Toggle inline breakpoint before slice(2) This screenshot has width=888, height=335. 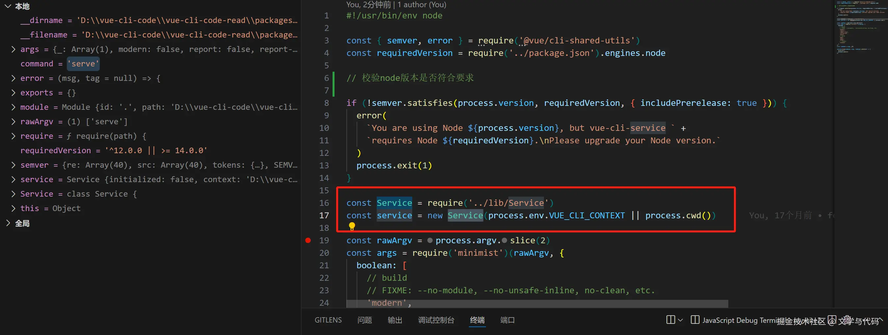point(504,240)
